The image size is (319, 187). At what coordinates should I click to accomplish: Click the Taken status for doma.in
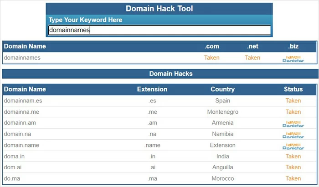click(293, 157)
